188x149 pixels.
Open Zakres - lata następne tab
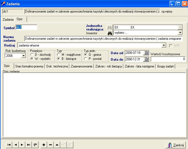coord(139,66)
